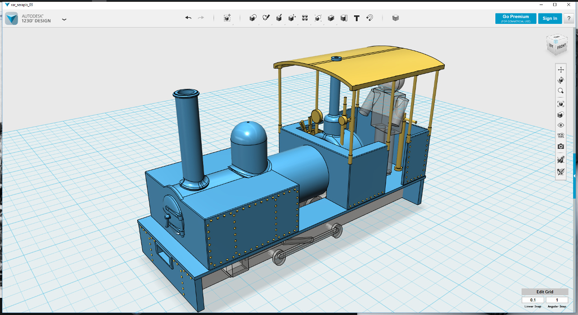Image resolution: width=578 pixels, height=315 pixels.
Task: Select the Pan navigation tool
Action: coord(561,69)
